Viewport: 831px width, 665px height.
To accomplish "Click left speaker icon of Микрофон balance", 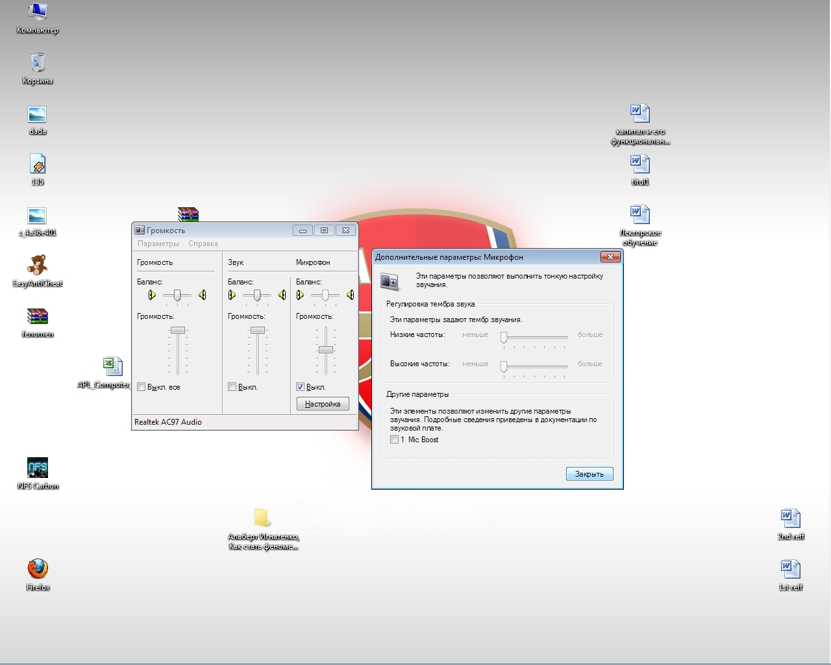I will click(300, 295).
